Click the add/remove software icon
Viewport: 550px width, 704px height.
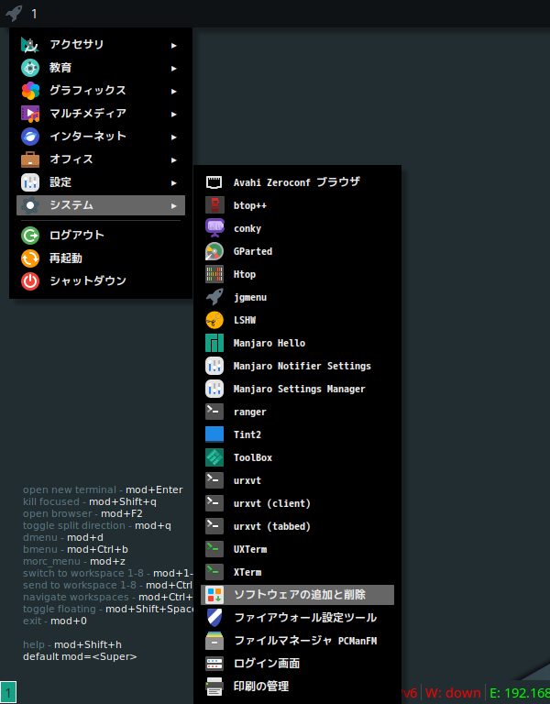tap(214, 594)
